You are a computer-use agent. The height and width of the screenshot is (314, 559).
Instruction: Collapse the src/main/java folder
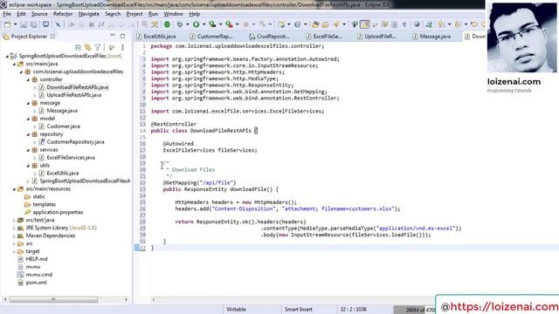(14, 64)
